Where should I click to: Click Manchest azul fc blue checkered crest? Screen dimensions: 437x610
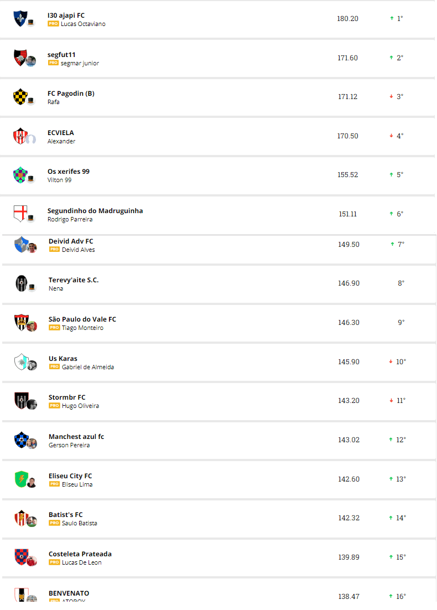pyautogui.click(x=22, y=440)
